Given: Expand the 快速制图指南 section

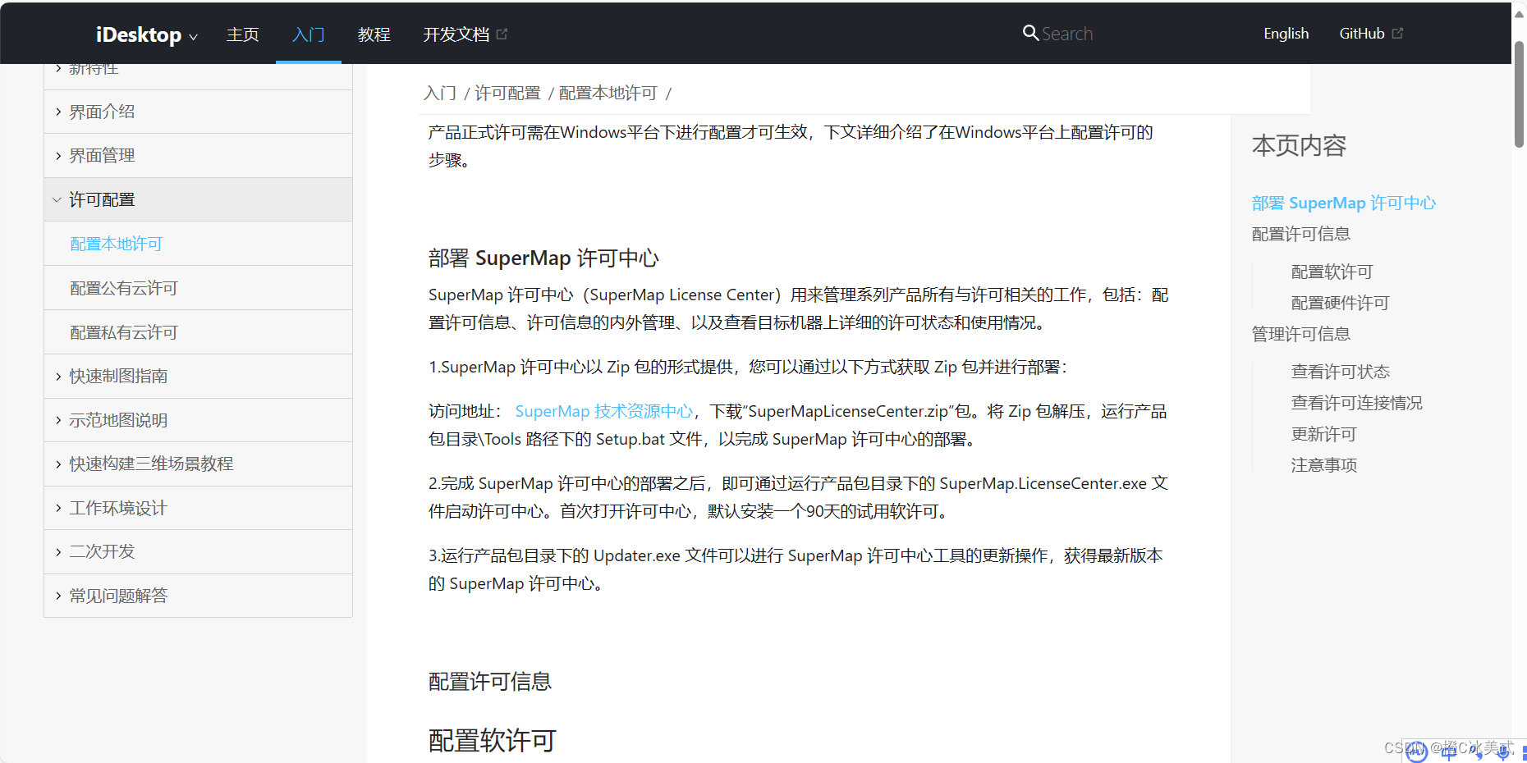Looking at the screenshot, I should 118,376.
